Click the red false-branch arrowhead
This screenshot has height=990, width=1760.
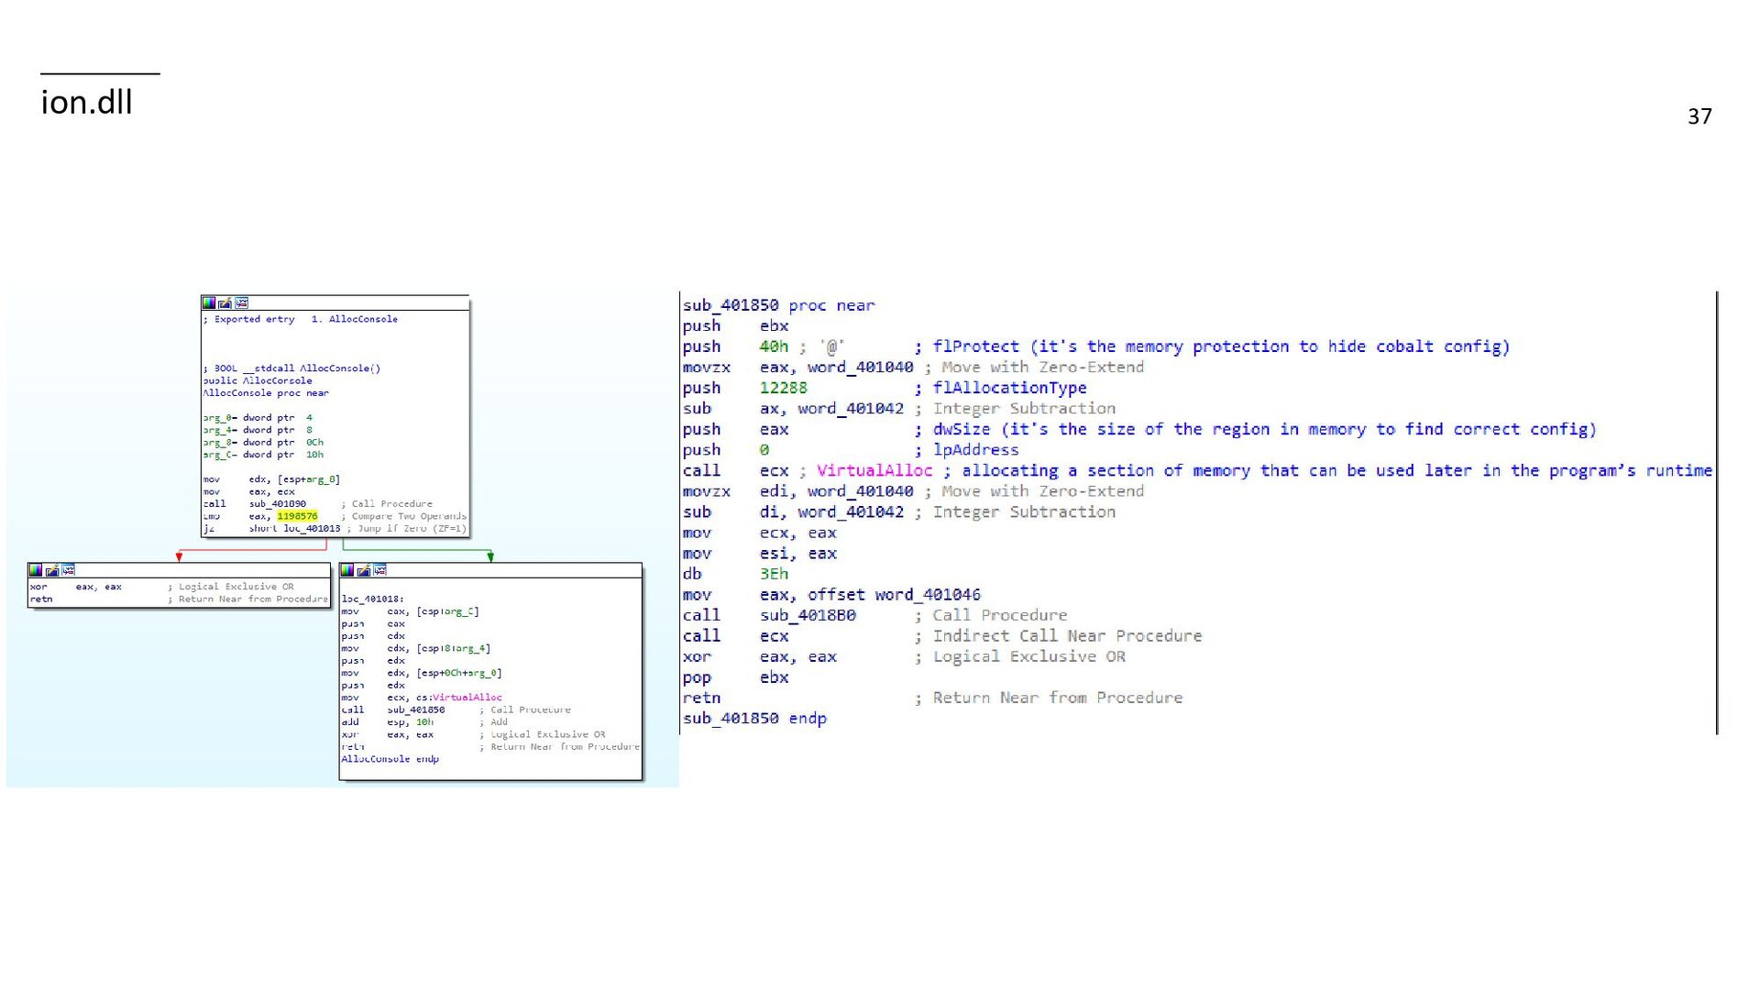179,557
